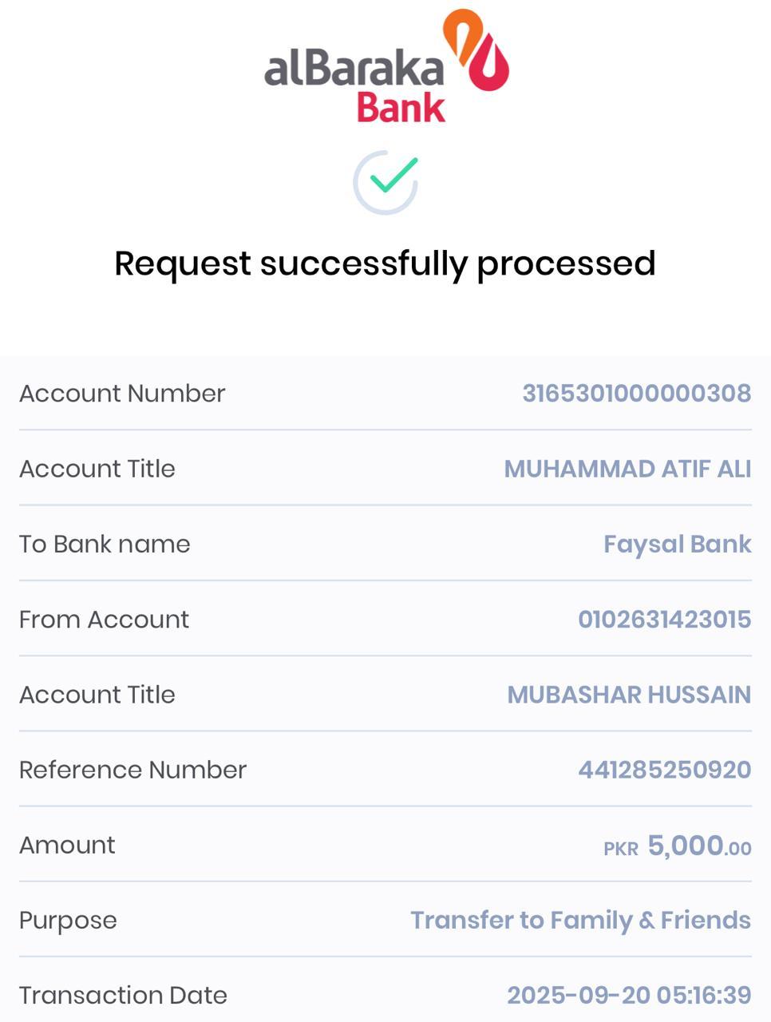The width and height of the screenshot is (771, 1022).
Task: Select the "Request successfully processed" heading
Action: click(385, 263)
